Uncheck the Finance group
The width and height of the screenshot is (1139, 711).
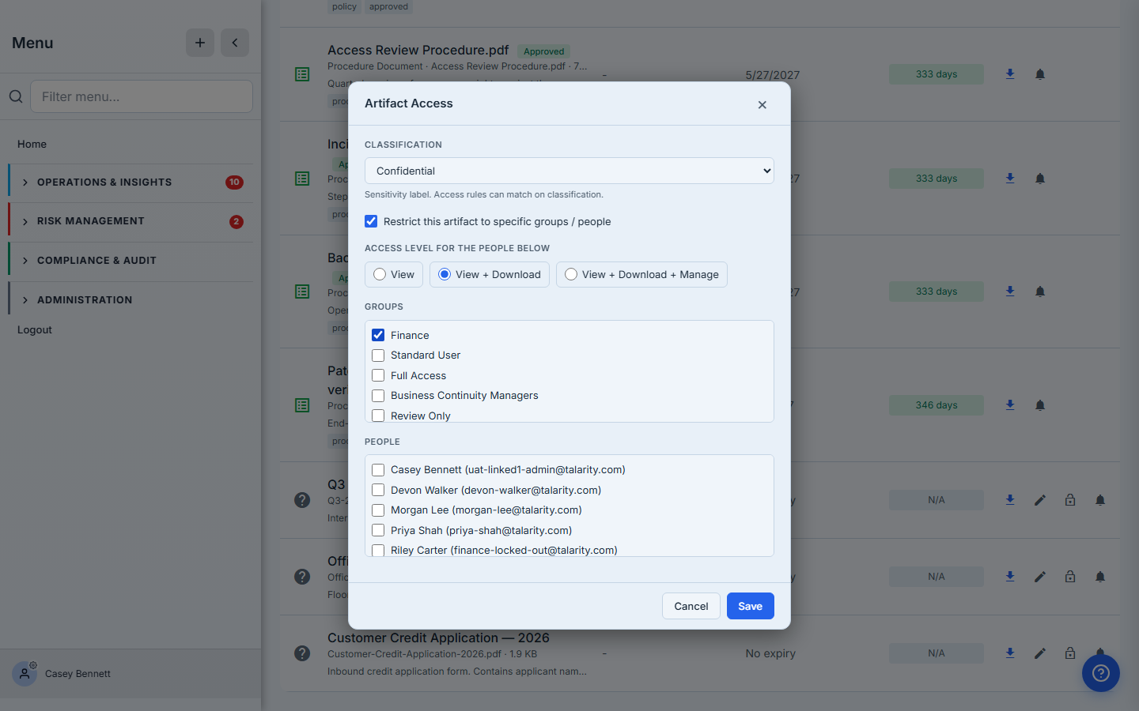(x=378, y=335)
